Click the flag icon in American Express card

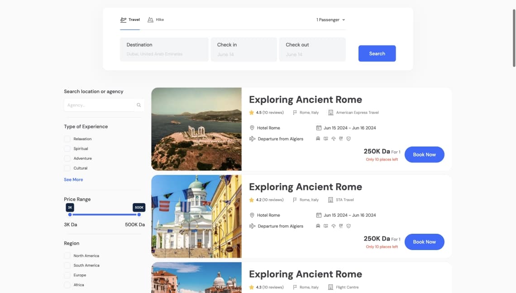point(295,113)
